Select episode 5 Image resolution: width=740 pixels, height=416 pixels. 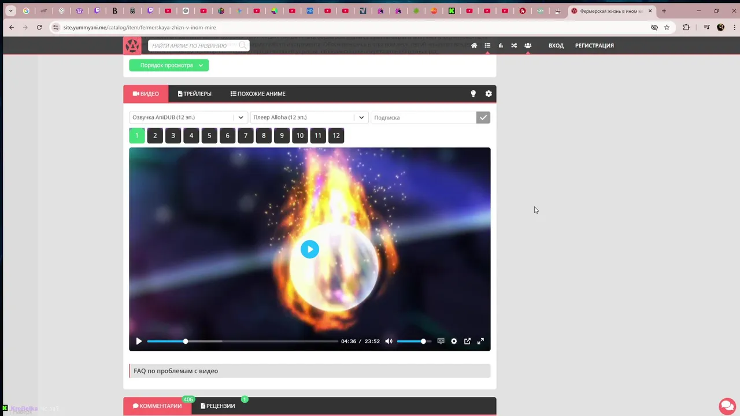tap(209, 136)
